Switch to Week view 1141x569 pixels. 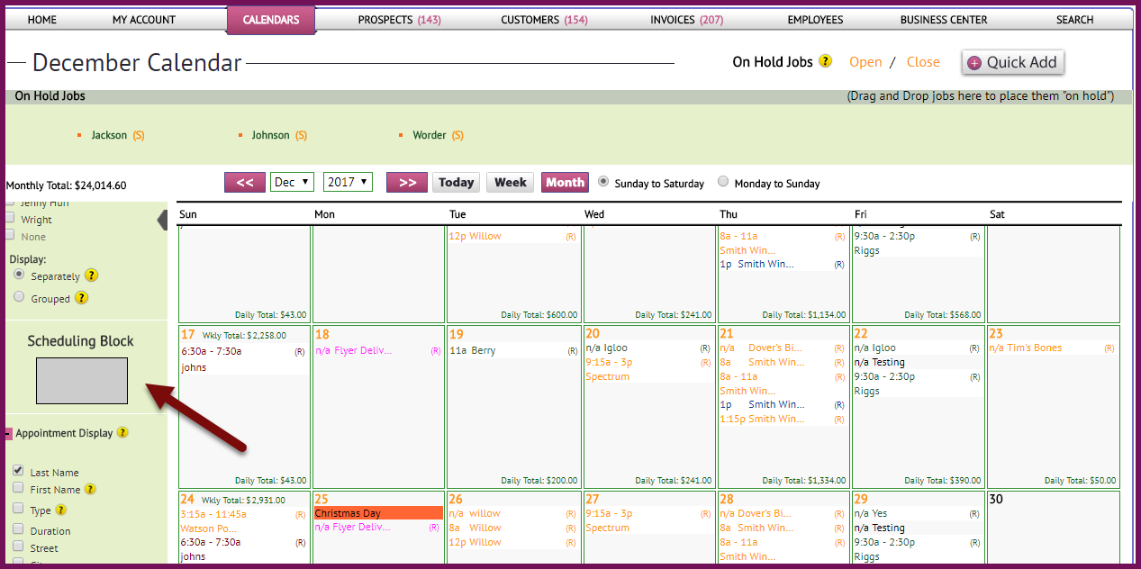[511, 182]
